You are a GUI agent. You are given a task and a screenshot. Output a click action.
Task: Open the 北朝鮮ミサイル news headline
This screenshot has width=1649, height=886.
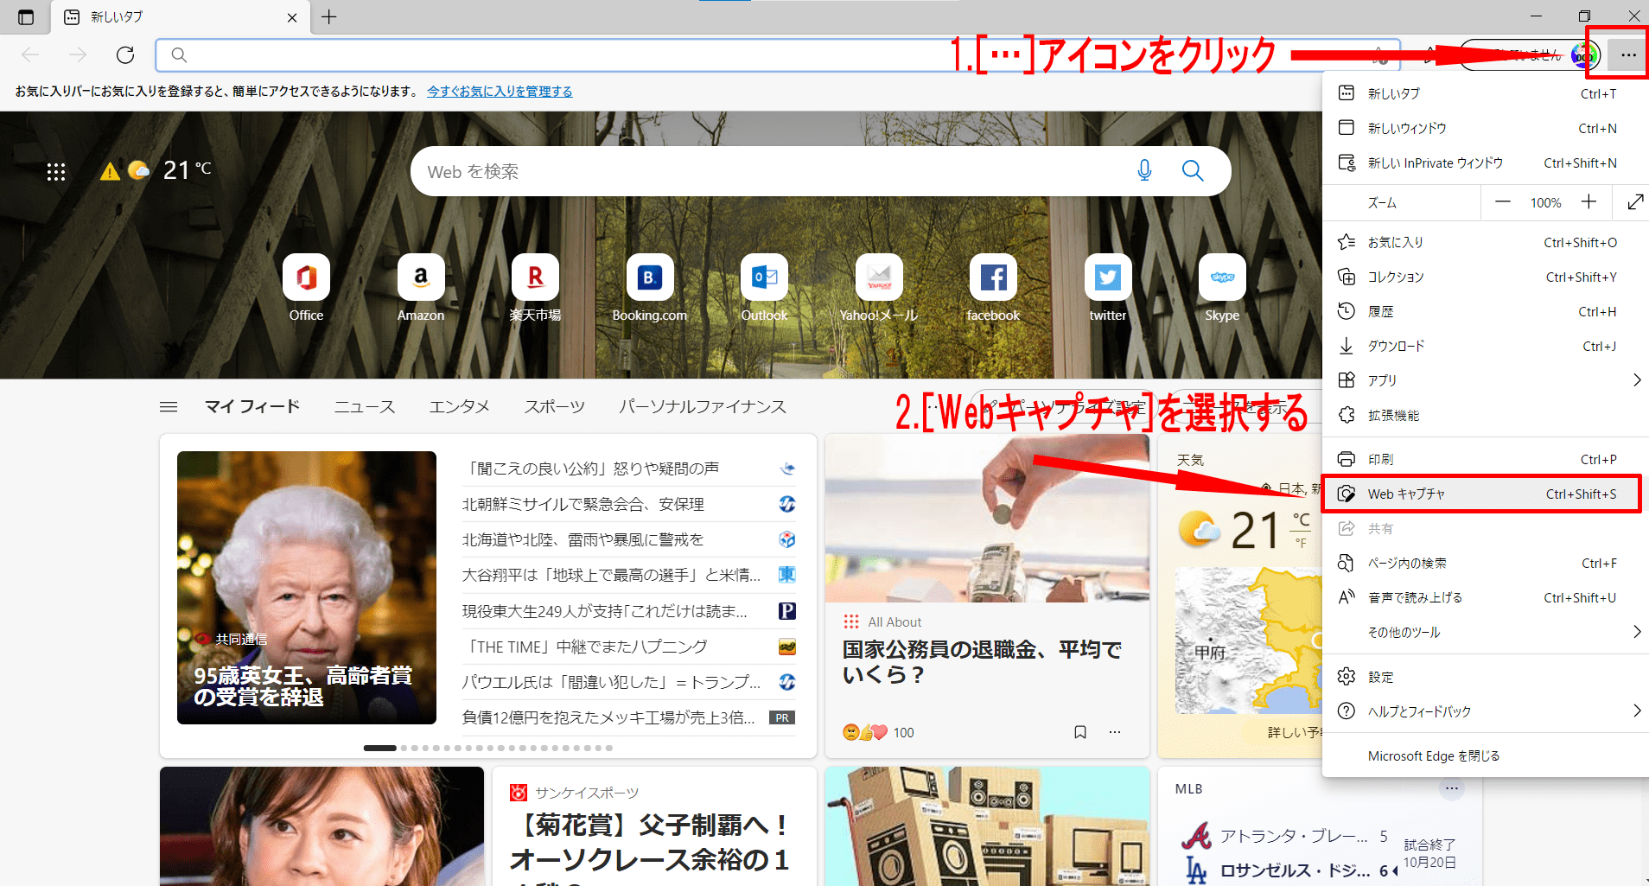pos(583,504)
